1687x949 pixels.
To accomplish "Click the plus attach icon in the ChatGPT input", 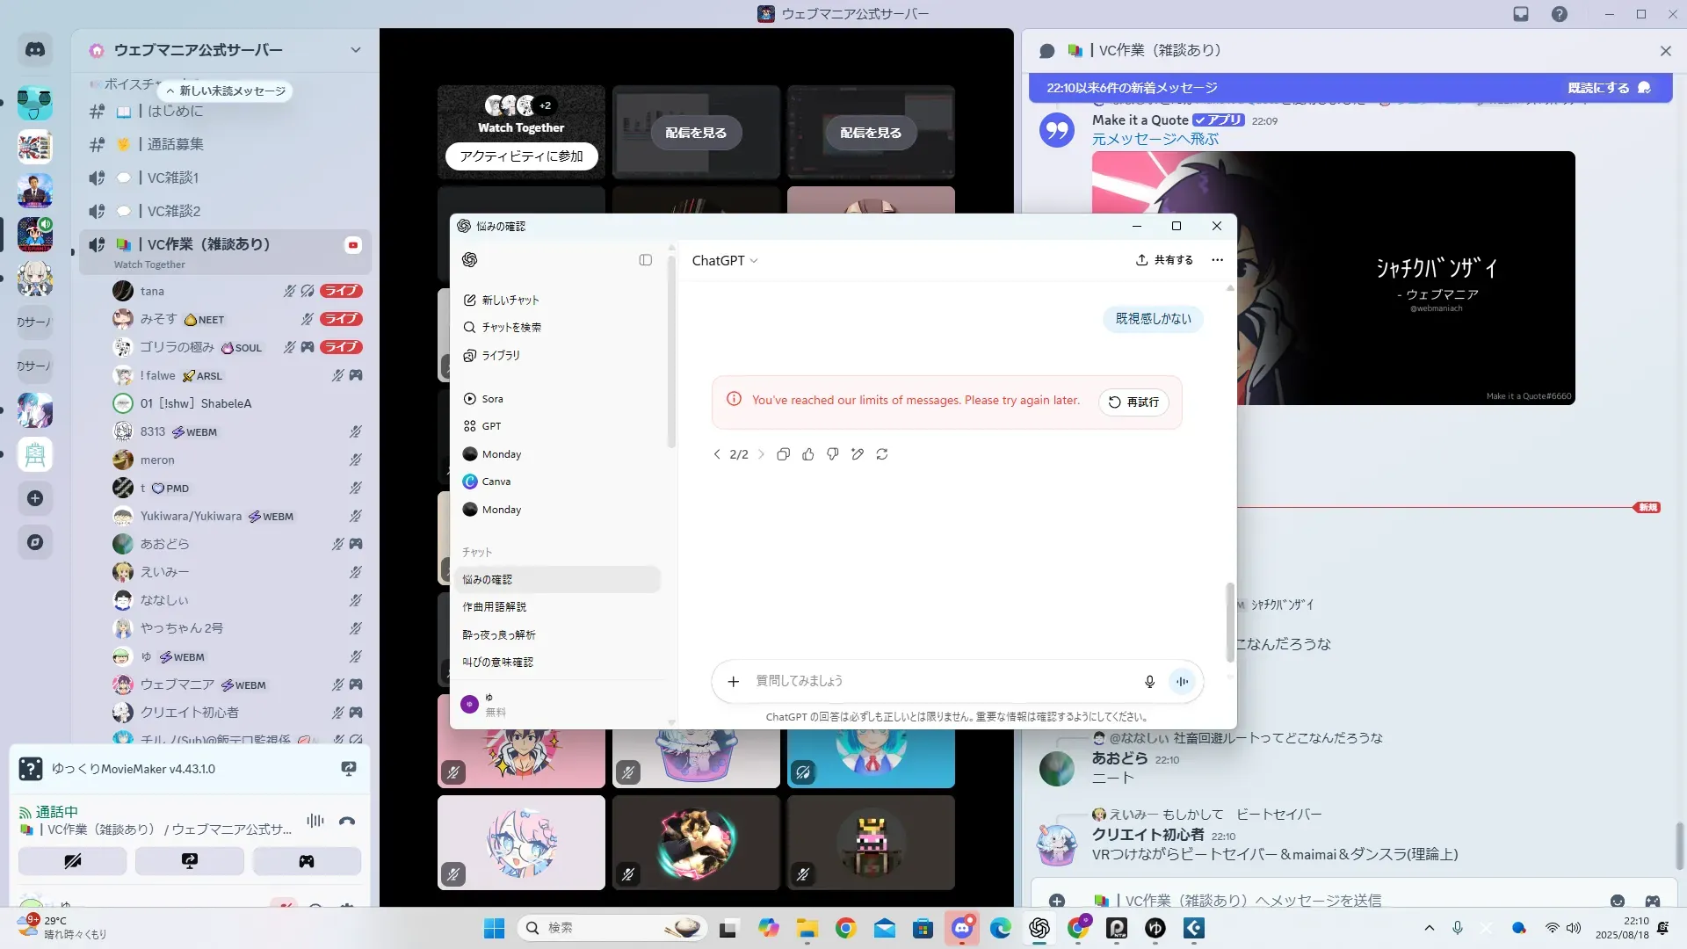I will 734,682.
